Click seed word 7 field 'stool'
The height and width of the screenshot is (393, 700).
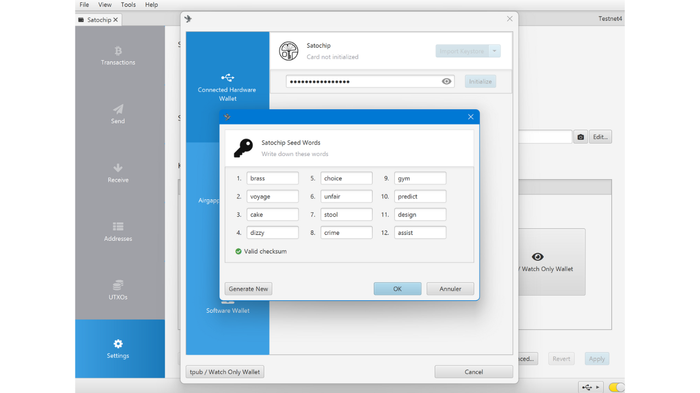[346, 215]
